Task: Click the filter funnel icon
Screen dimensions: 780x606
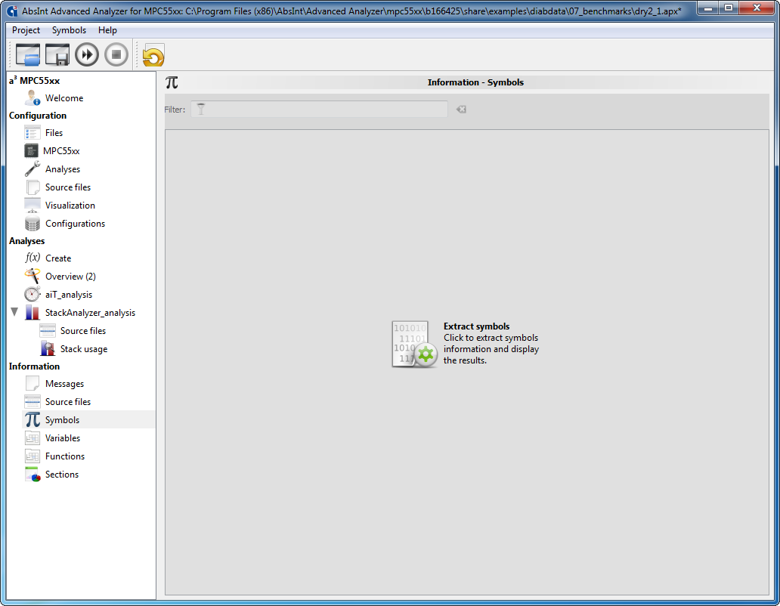Action: pyautogui.click(x=201, y=109)
